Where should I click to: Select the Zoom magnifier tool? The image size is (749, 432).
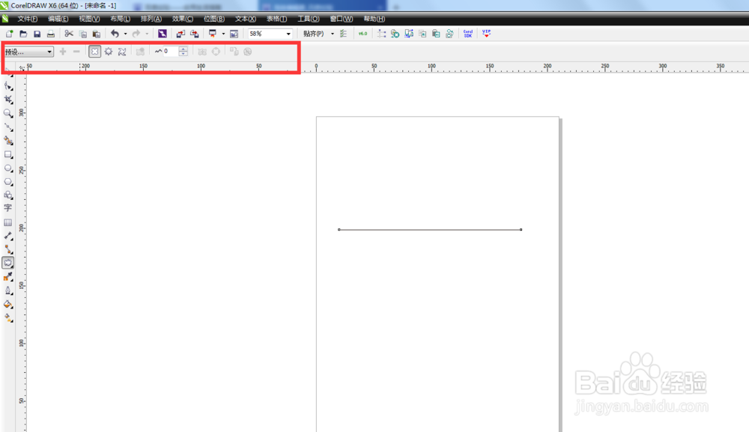[8, 113]
